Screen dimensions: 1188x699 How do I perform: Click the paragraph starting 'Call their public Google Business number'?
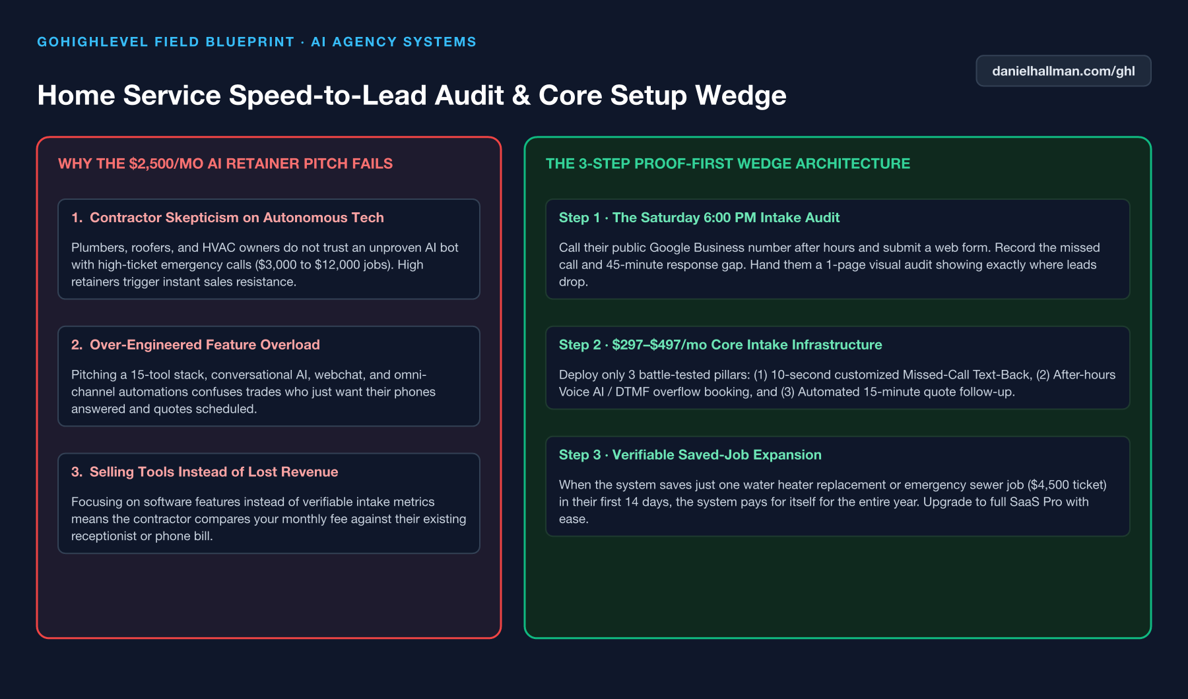830,264
